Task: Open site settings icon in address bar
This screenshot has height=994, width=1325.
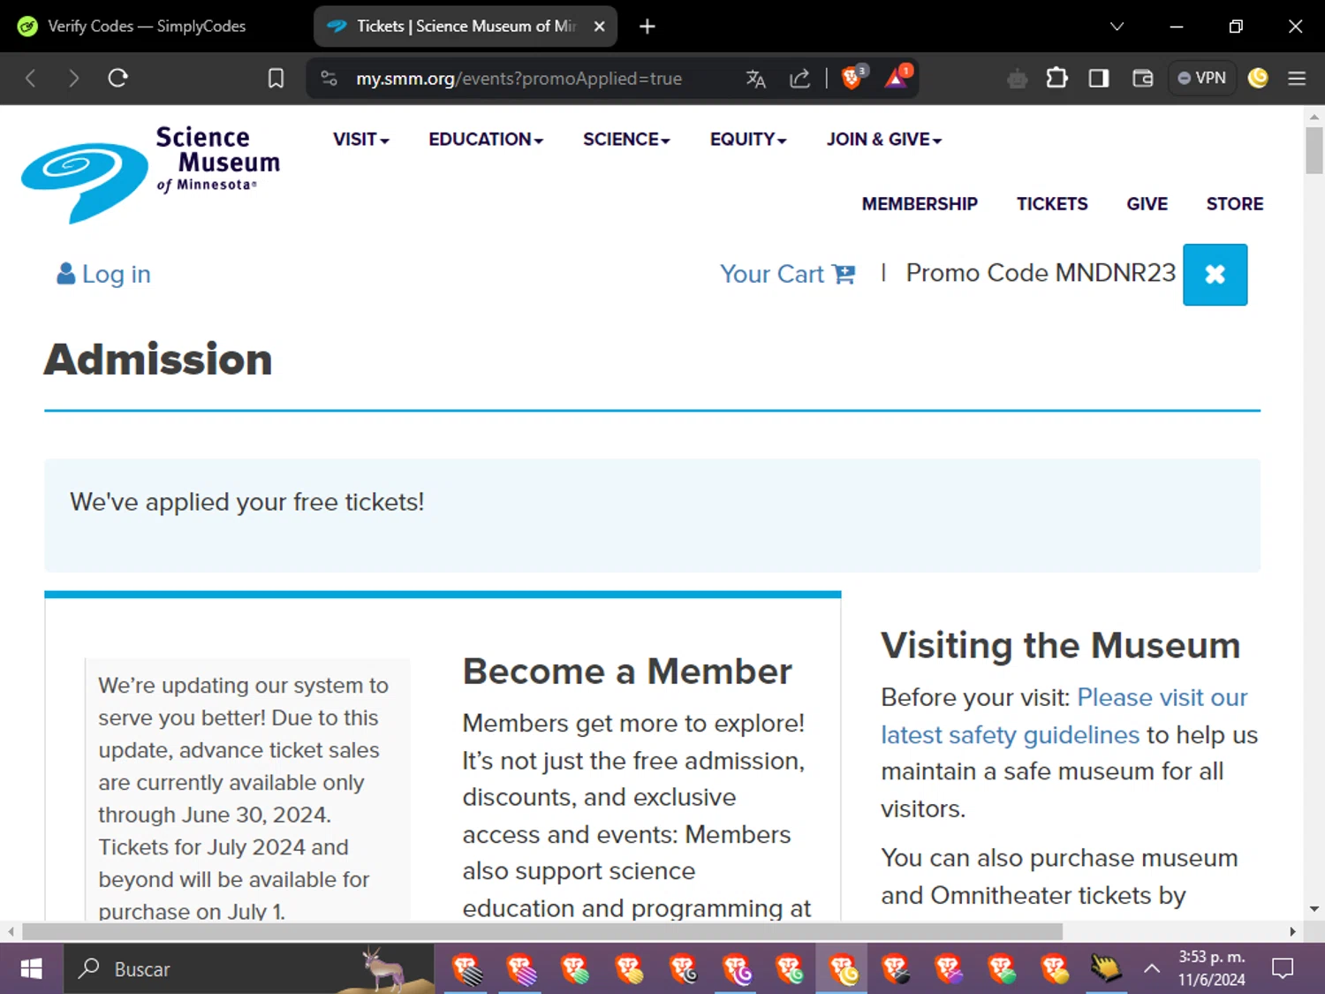Action: (x=329, y=79)
